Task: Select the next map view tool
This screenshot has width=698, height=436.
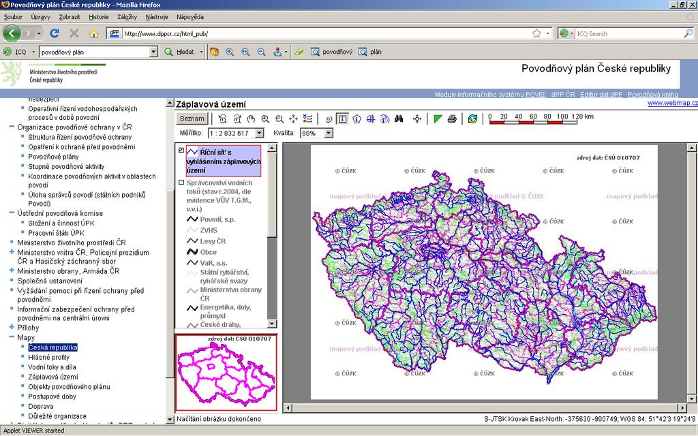Action: tap(237, 119)
